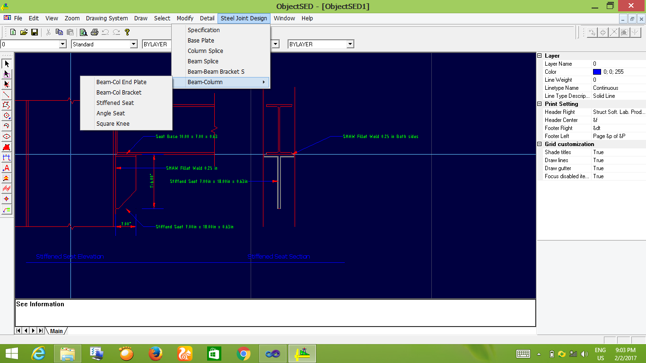The width and height of the screenshot is (646, 363).
Task: Click the New document toolbar icon
Action: [13, 32]
